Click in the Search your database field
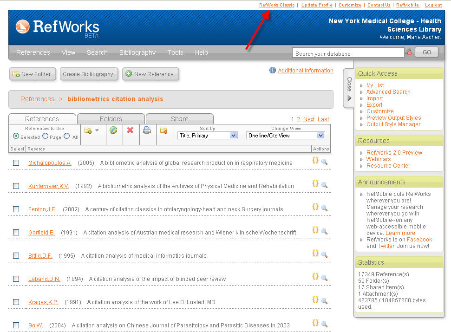The image size is (451, 332). pyautogui.click(x=348, y=52)
